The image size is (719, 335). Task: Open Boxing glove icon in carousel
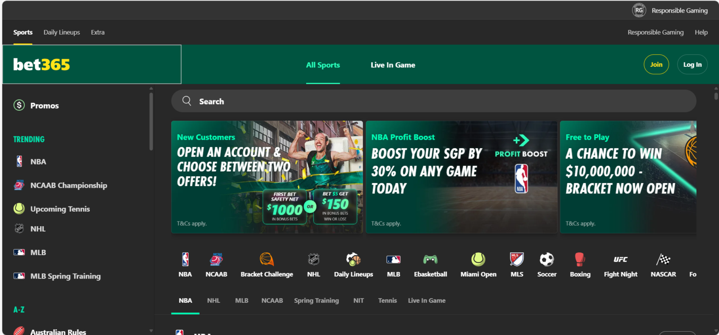[x=580, y=259]
